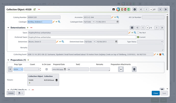Search for an Accession
This screenshot has width=176, height=103.
[118, 17]
